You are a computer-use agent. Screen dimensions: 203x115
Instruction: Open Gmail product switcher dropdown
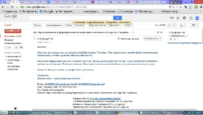(8, 25)
